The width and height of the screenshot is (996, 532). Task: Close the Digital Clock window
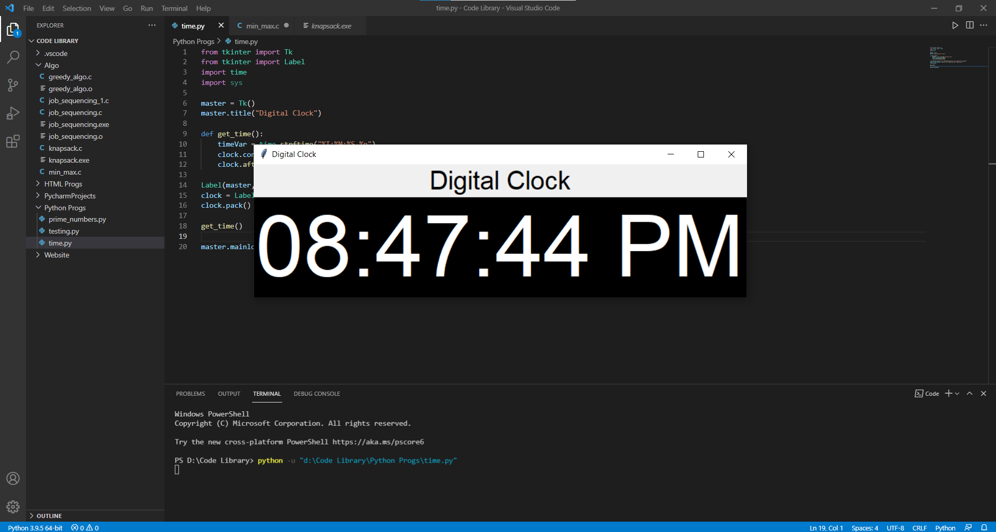(x=731, y=154)
